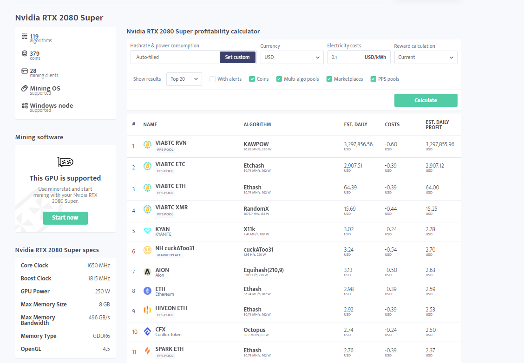Click the EST. DAILY PROFIT column header
Image resolution: width=524 pixels, height=363 pixels.
[x=437, y=124]
